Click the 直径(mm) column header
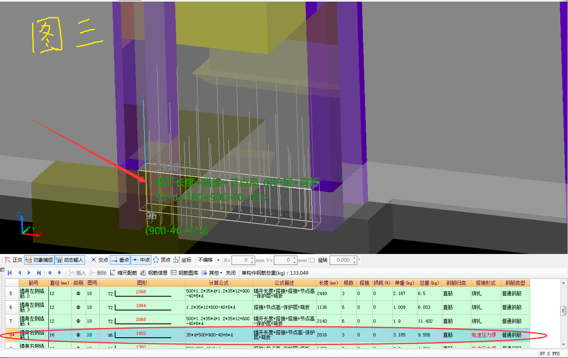 click(x=59, y=283)
